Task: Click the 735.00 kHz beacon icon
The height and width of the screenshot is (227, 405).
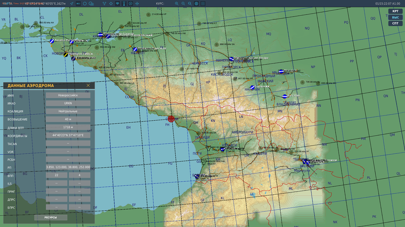Action: [x=302, y=82]
